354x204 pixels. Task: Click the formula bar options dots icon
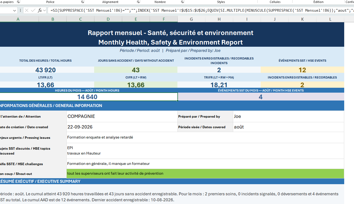(20, 11)
